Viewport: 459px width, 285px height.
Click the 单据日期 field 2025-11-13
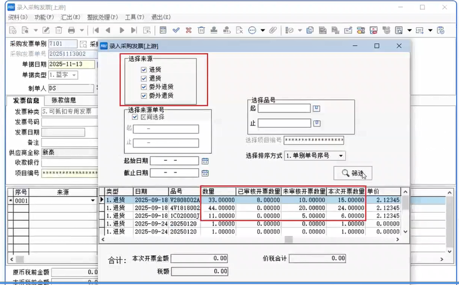(71, 64)
